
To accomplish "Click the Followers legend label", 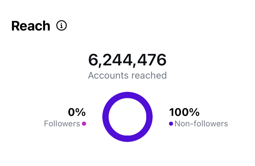I will click(x=62, y=124).
